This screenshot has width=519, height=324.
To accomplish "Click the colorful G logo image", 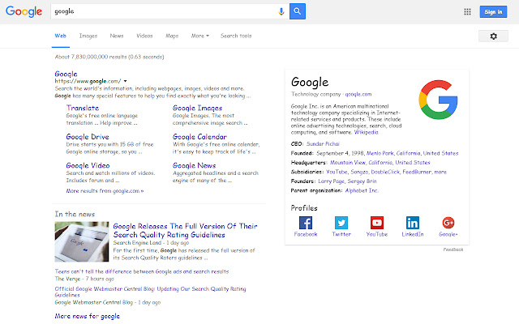I will (x=438, y=100).
